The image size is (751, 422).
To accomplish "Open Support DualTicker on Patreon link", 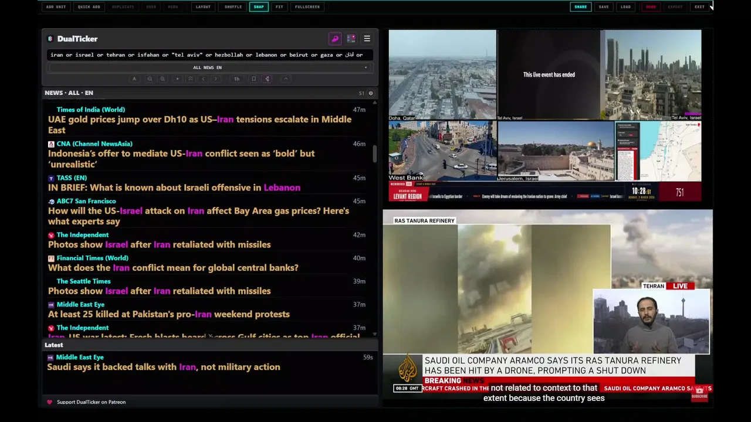I will pos(91,402).
